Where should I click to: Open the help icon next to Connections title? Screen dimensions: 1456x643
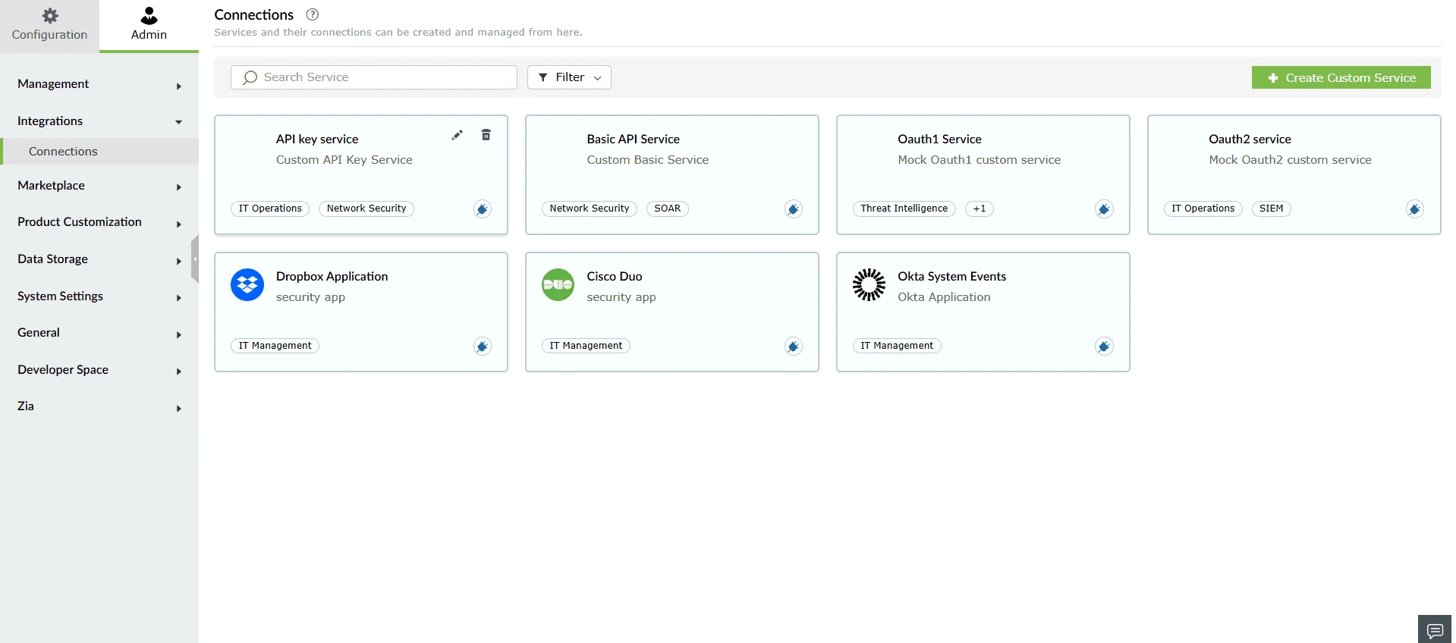(x=313, y=14)
